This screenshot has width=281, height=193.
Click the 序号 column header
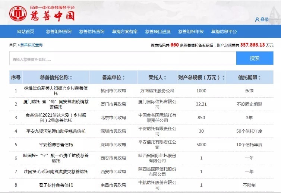coord(16,77)
